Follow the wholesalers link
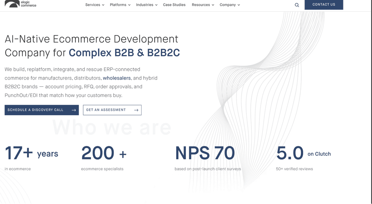Viewport: 372px width, 204px height. point(117,78)
